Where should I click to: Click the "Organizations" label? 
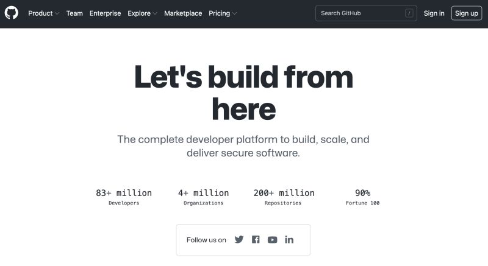pyautogui.click(x=204, y=203)
